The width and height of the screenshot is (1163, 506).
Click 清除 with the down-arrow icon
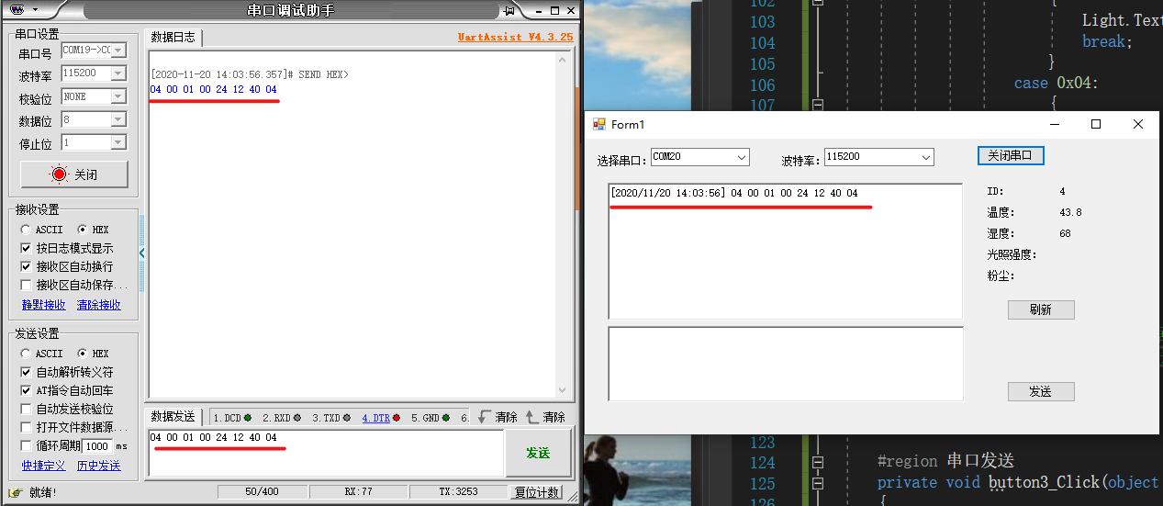pos(497,417)
